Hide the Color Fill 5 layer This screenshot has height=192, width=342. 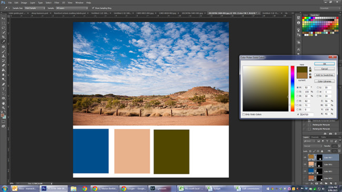(x=305, y=171)
